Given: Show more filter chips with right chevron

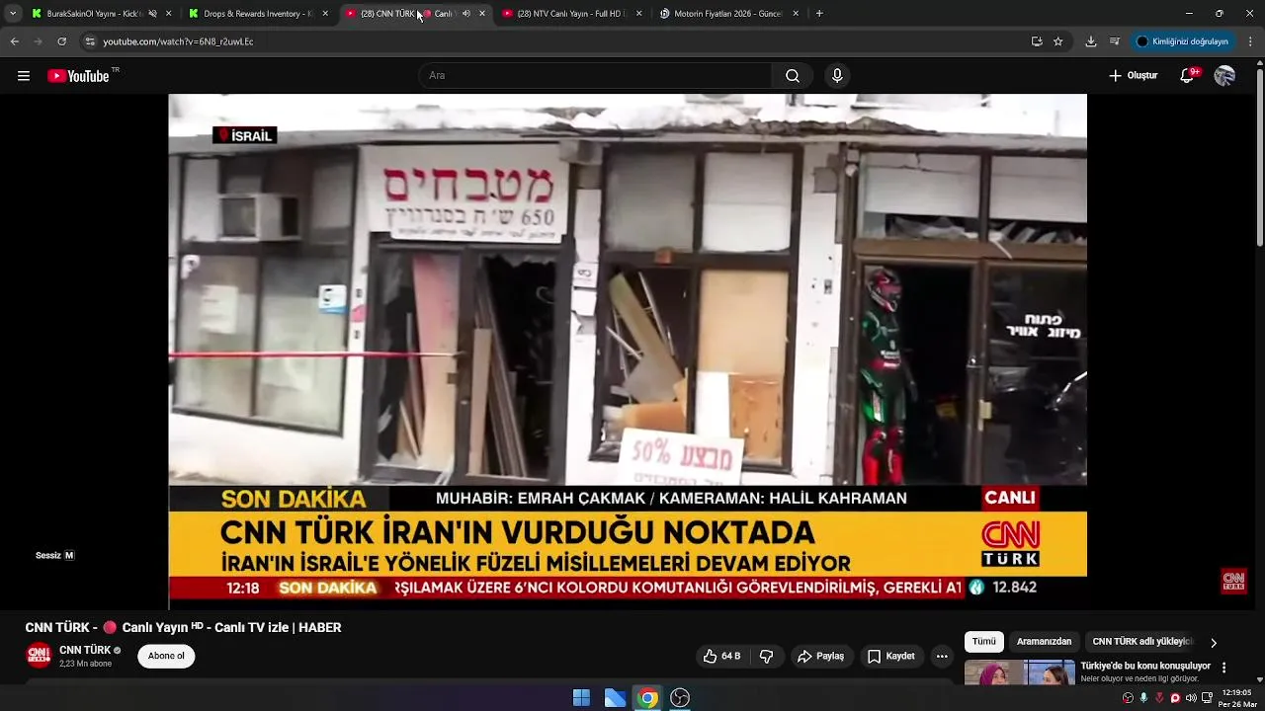Looking at the screenshot, I should [x=1214, y=643].
